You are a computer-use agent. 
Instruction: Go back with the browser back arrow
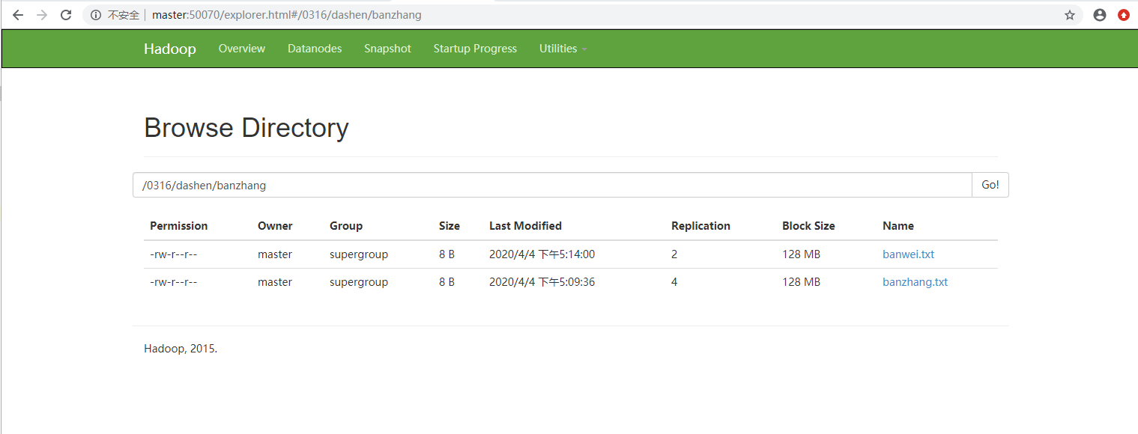(x=18, y=15)
